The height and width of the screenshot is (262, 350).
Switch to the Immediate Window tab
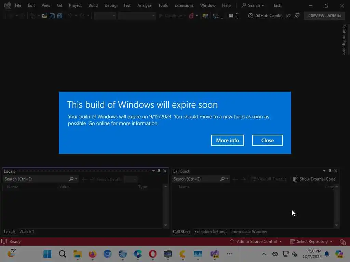249,232
